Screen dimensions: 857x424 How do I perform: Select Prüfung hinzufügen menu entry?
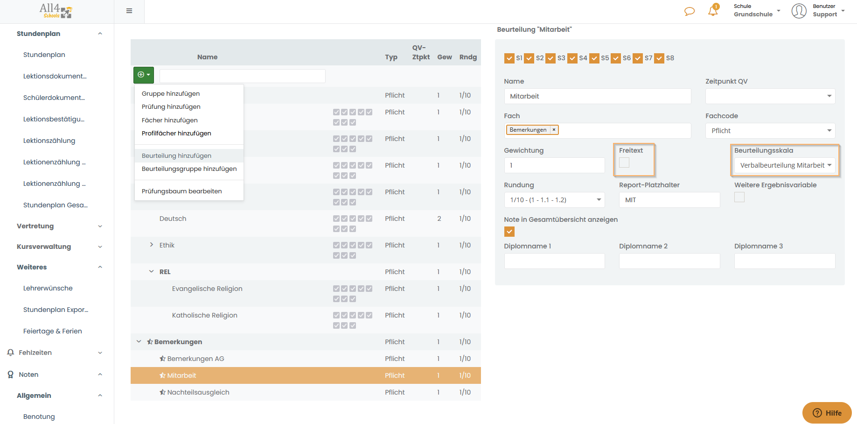click(x=189, y=106)
